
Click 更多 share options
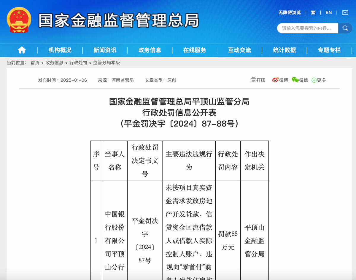coord(321,80)
